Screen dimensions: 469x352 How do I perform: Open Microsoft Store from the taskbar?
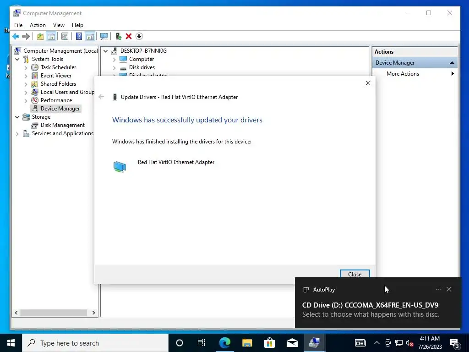click(x=269, y=343)
